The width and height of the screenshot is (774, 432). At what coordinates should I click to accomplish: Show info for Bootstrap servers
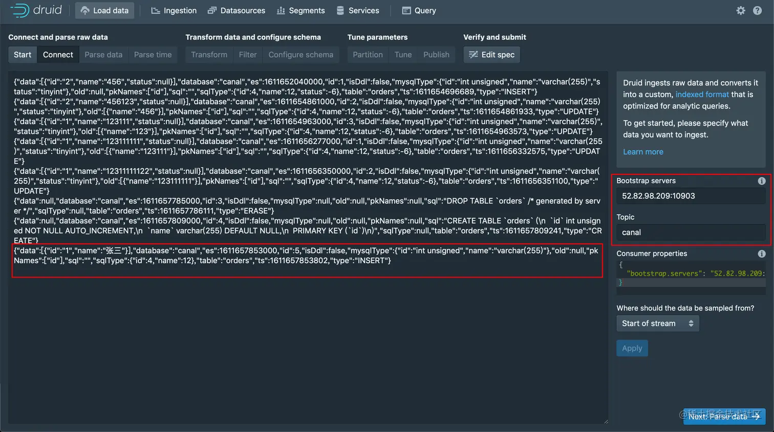(x=762, y=181)
